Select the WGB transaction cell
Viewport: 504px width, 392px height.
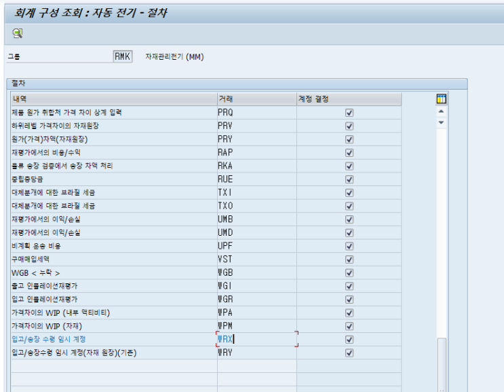257,273
